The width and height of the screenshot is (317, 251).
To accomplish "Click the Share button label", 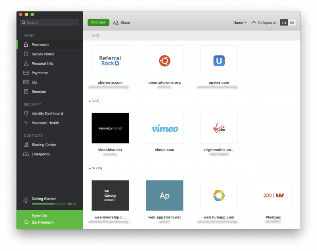I will [x=125, y=23].
